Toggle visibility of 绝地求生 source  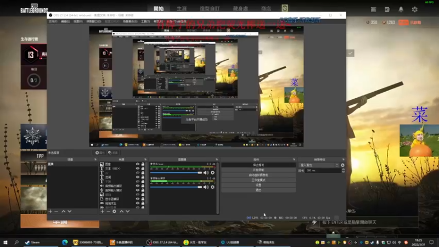tap(138, 203)
